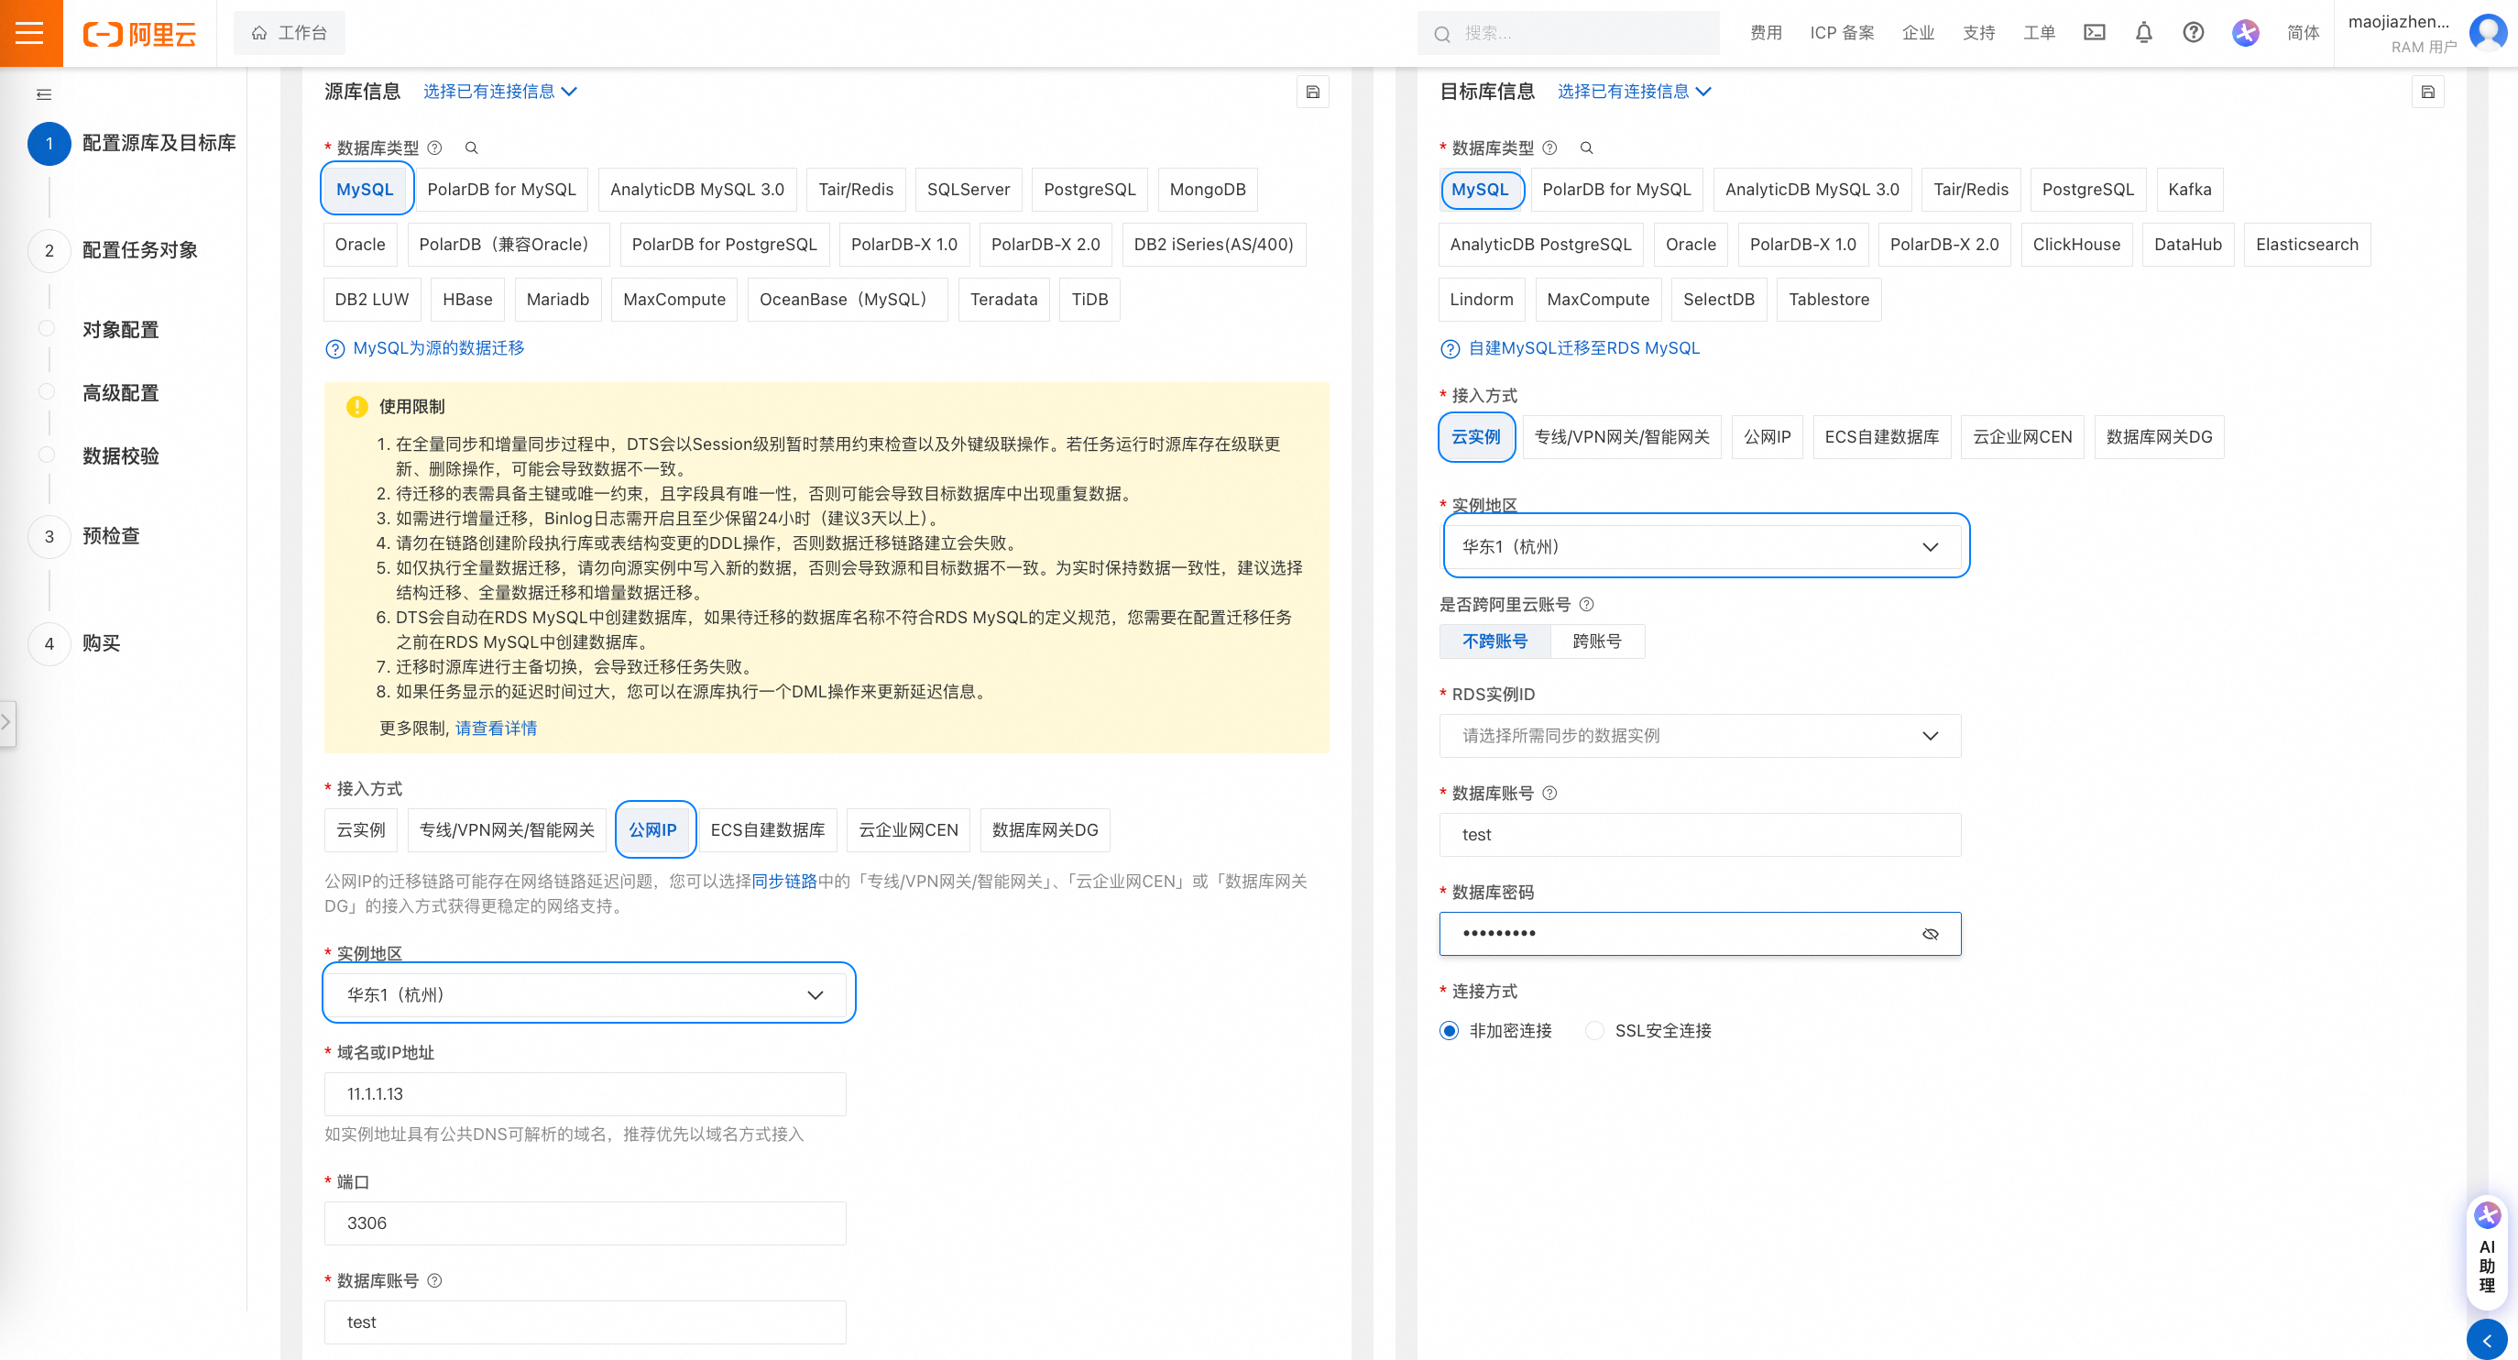The image size is (2518, 1360).
Task: Go to 工作台 workbench tab
Action: click(x=290, y=33)
